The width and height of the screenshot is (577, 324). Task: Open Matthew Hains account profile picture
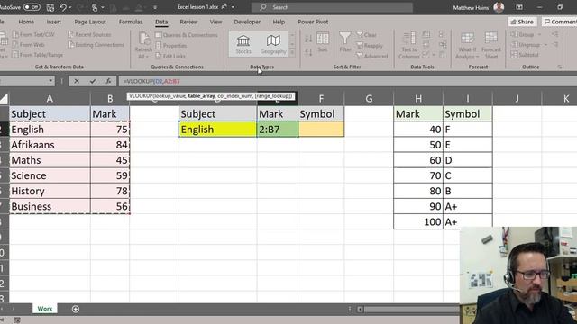pyautogui.click(x=499, y=7)
